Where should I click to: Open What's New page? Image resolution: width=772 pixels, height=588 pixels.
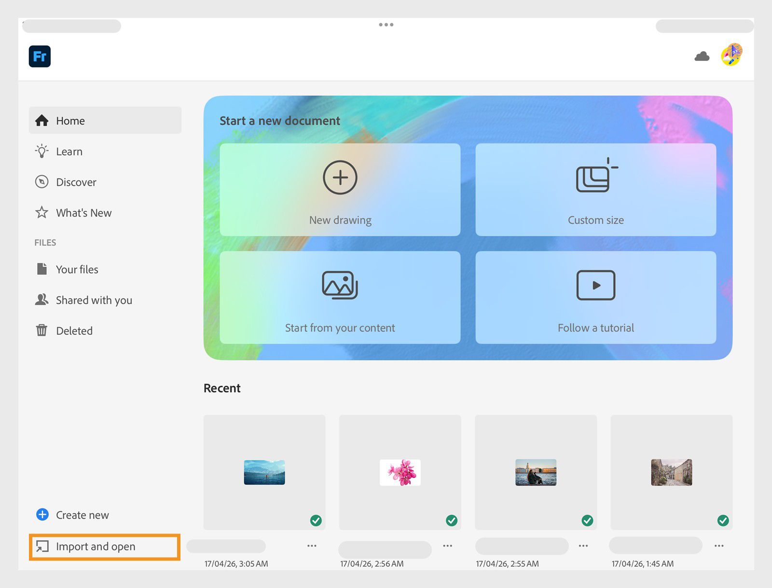(105, 213)
